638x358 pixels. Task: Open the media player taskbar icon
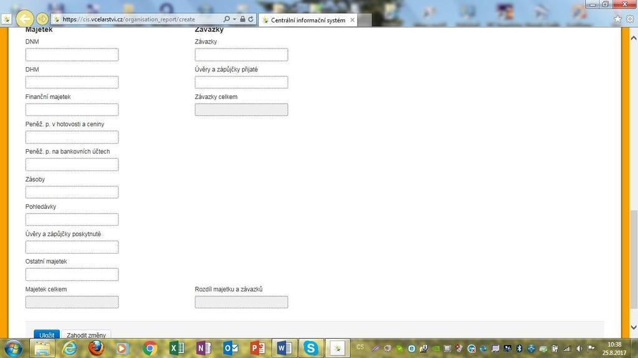121,348
